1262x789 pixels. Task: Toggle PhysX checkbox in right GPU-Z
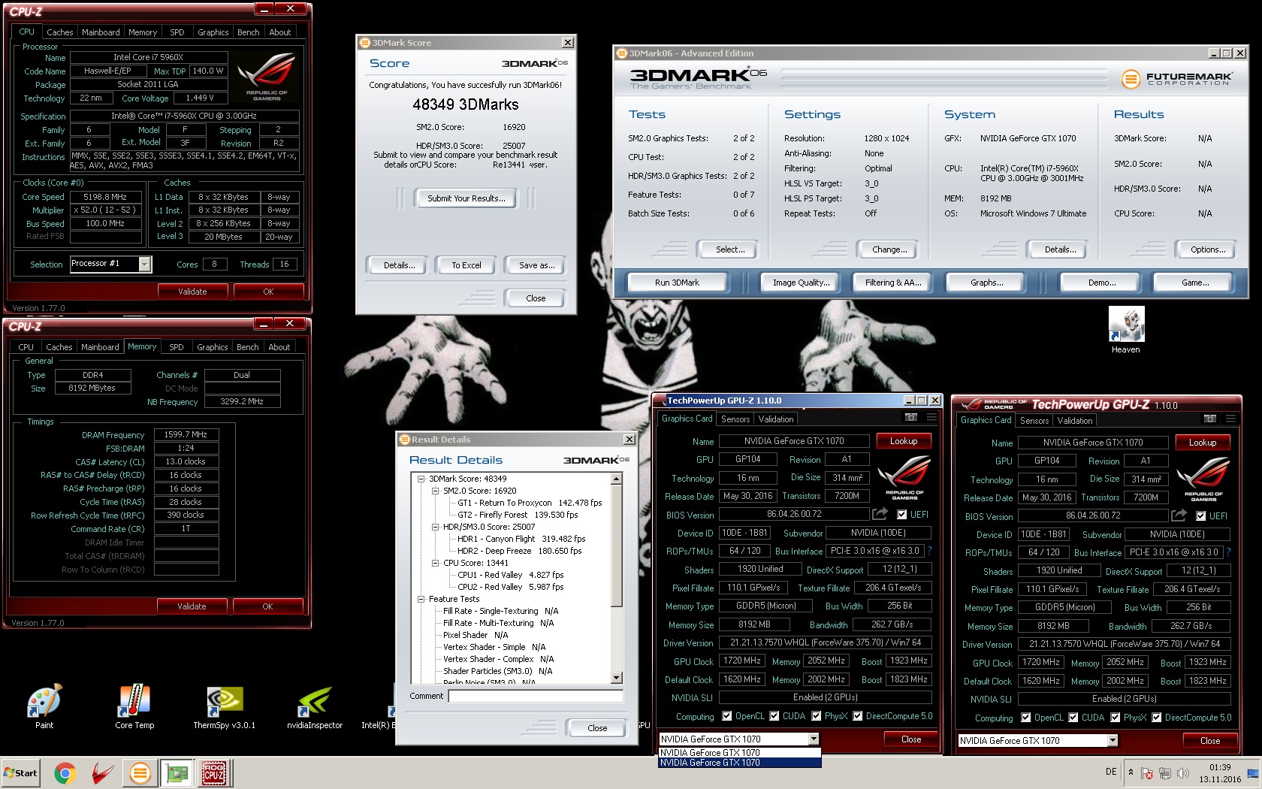[1115, 718]
